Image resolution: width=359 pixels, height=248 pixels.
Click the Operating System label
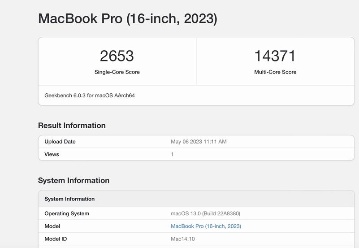tap(67, 213)
